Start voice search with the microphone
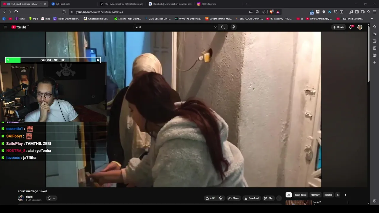 coord(234,27)
